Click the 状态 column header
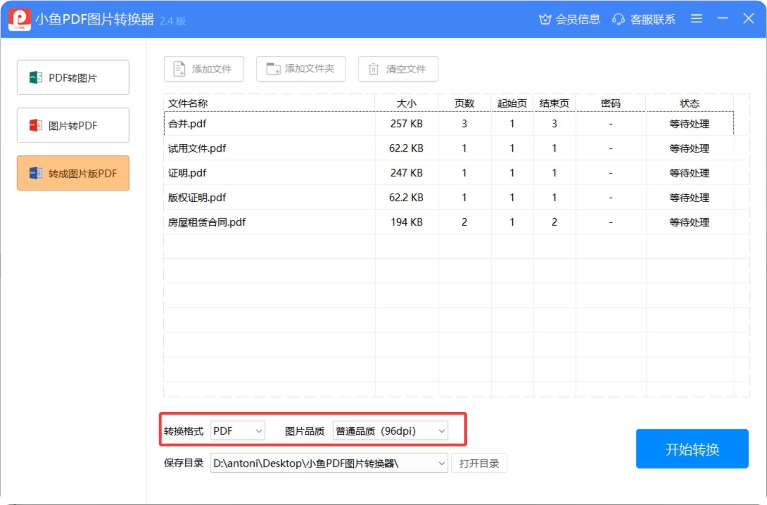 pyautogui.click(x=689, y=104)
